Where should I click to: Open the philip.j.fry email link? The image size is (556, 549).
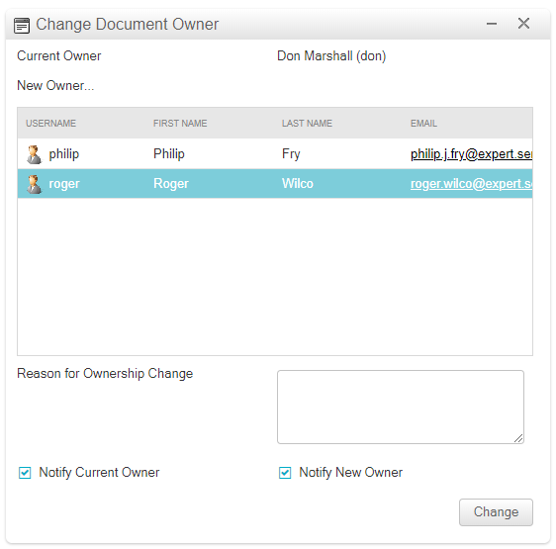(x=471, y=154)
